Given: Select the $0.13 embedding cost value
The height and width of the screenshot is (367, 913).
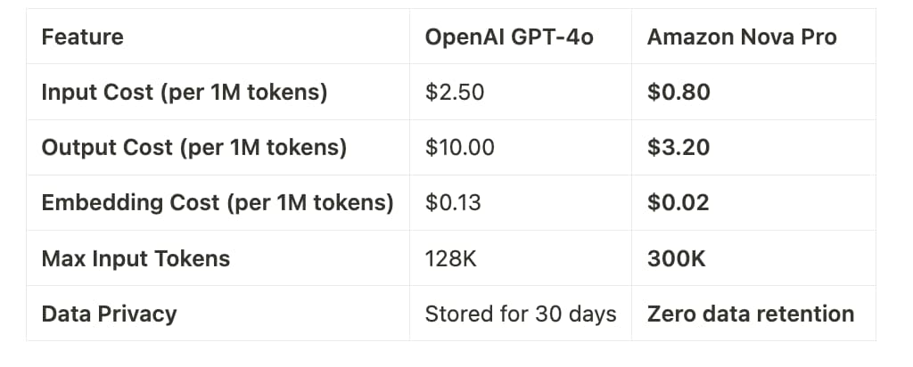Looking at the screenshot, I should [453, 203].
